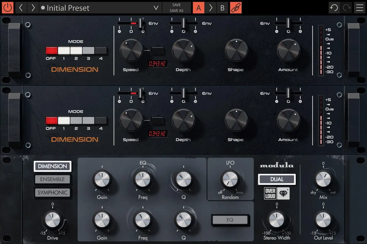The height and width of the screenshot is (244, 367).
Task: Click the lower EQ Q knob
Action: (x=183, y=220)
